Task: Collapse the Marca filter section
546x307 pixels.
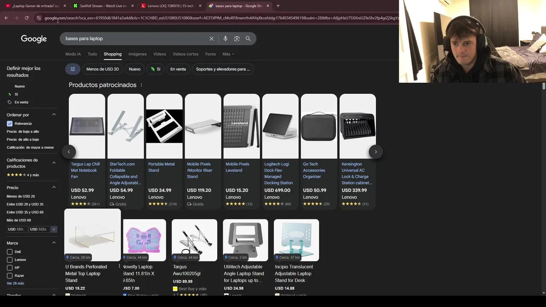Action: (x=54, y=243)
